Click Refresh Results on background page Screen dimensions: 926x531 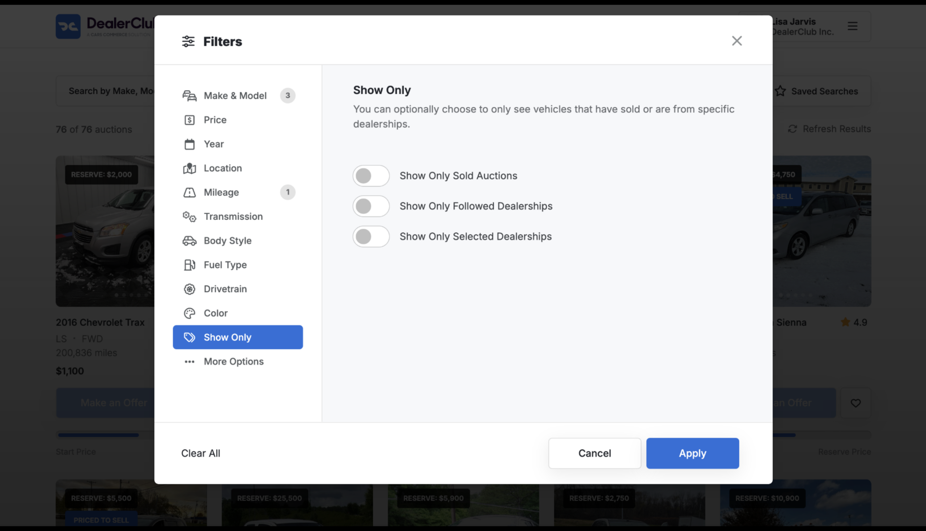(x=829, y=129)
